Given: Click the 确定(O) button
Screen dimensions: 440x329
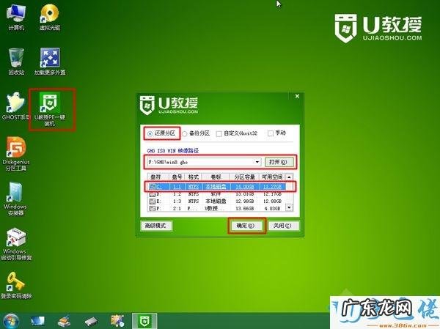Looking at the screenshot, I should tap(246, 226).
